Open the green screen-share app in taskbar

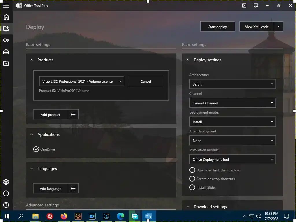[x=135, y=216]
